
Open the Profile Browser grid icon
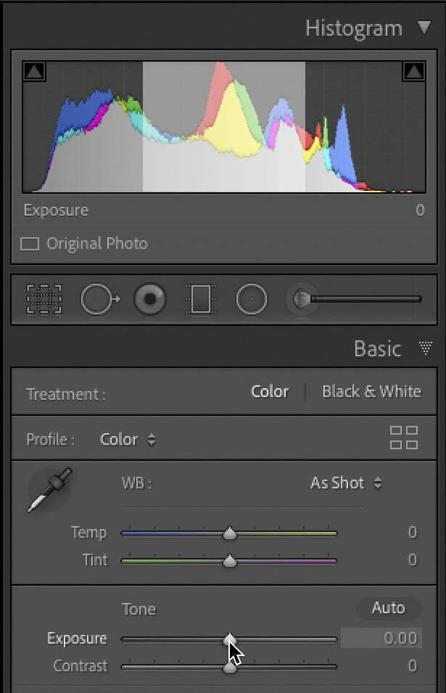click(404, 438)
